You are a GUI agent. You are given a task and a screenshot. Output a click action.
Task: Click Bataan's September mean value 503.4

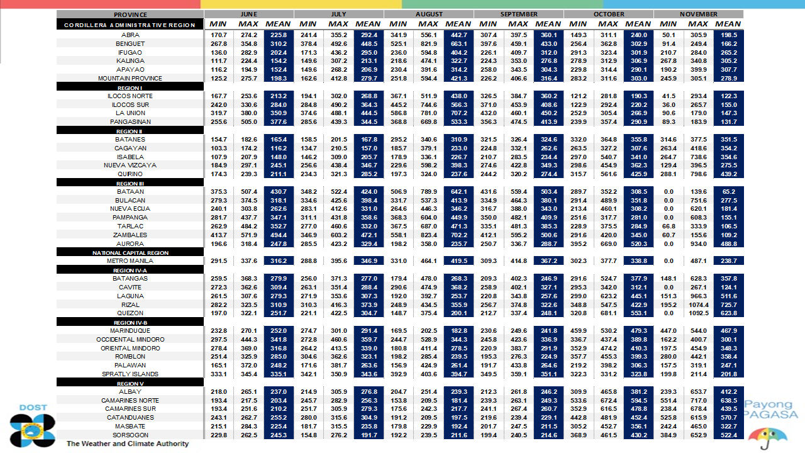tap(548, 191)
